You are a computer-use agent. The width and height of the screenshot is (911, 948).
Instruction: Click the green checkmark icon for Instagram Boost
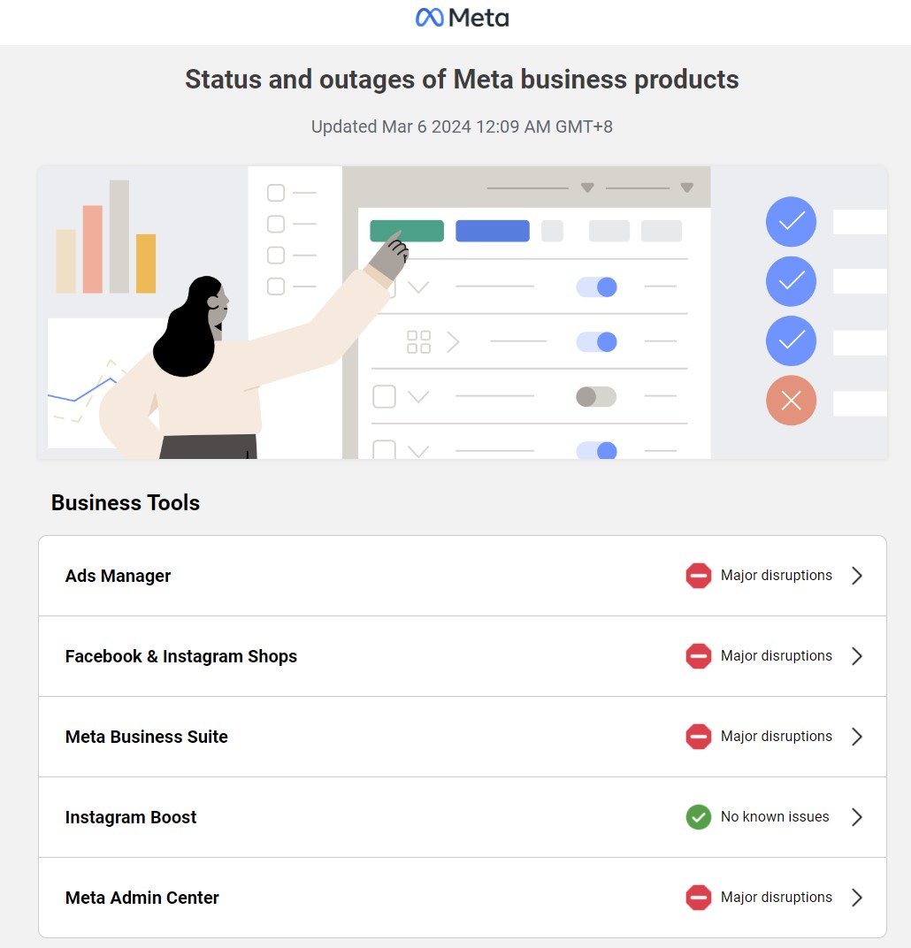tap(698, 817)
